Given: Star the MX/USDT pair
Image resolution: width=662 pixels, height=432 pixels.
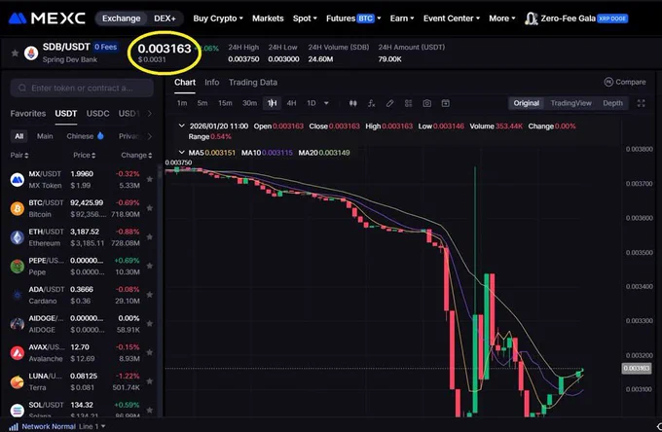Looking at the screenshot, I should [150, 179].
